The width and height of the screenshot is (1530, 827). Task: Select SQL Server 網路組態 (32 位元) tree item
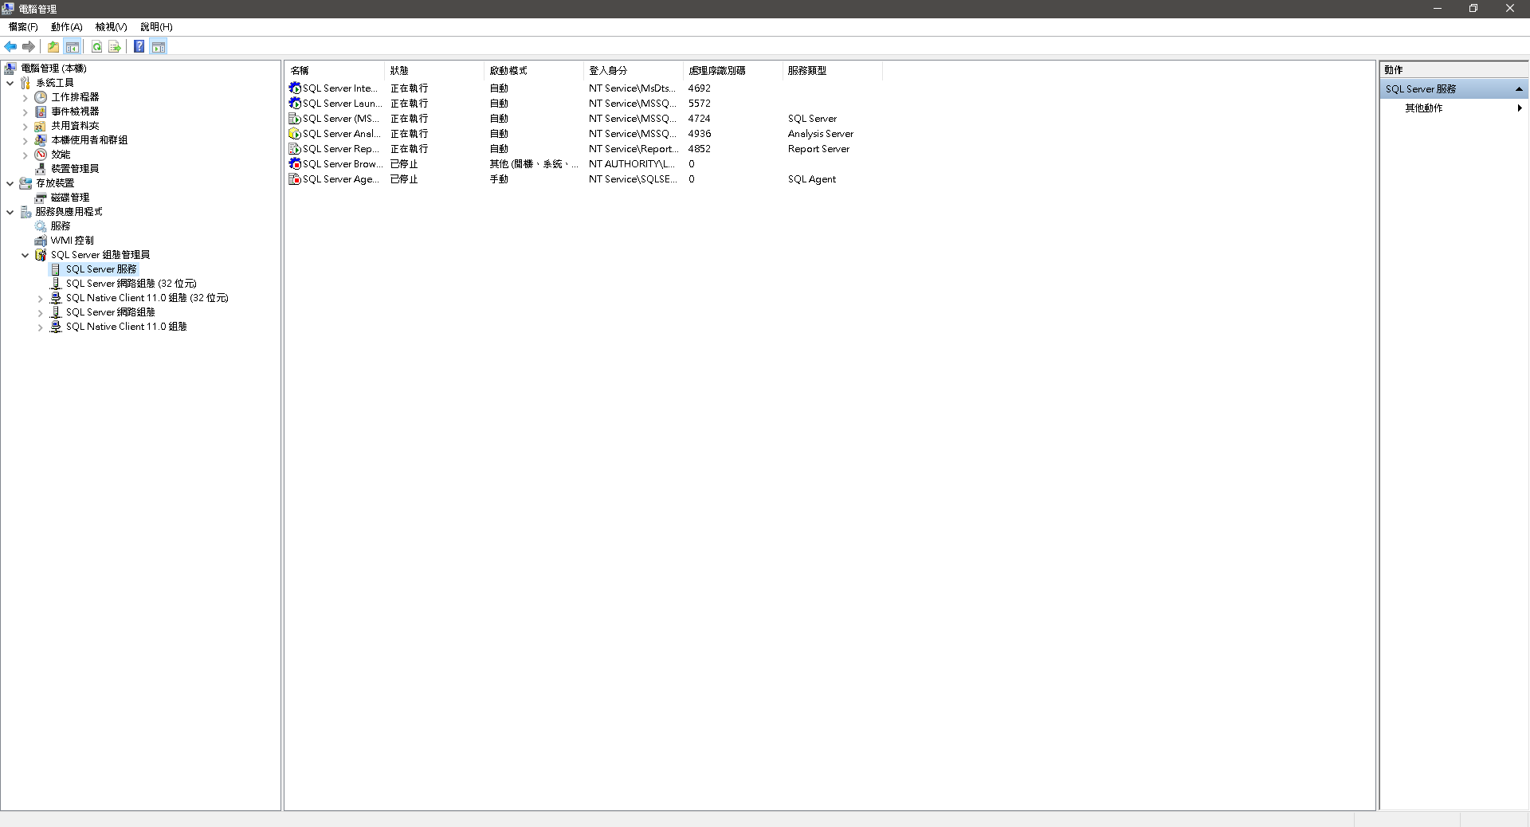coord(131,284)
